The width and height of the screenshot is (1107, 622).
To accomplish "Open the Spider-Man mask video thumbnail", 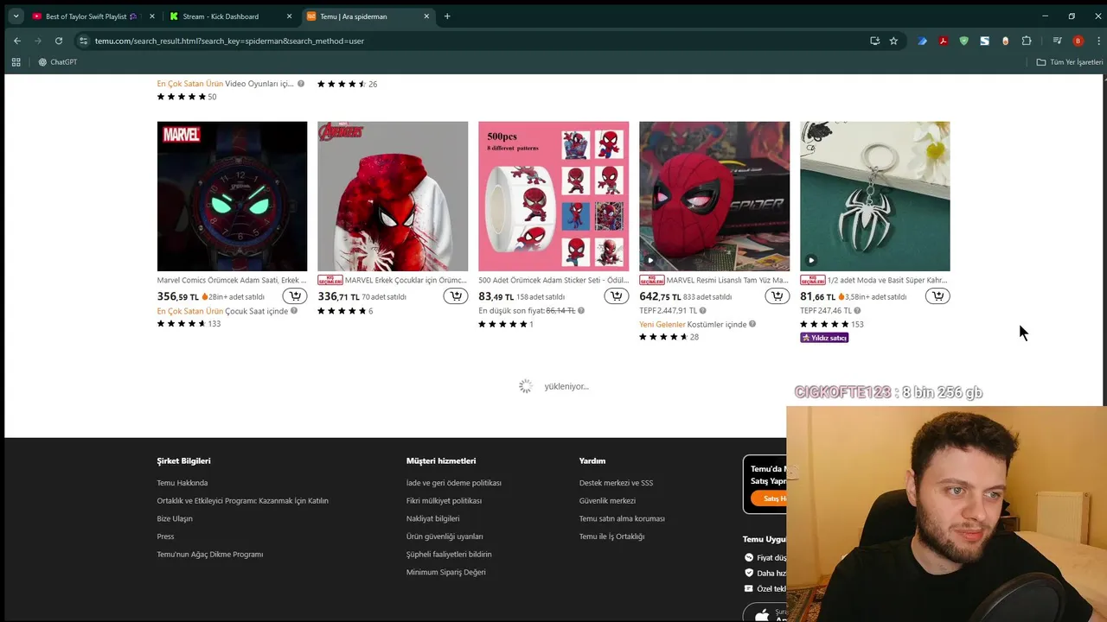I will 714,196.
